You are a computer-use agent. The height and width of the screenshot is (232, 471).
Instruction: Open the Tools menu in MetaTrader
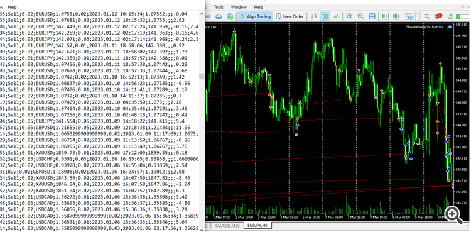tap(219, 7)
